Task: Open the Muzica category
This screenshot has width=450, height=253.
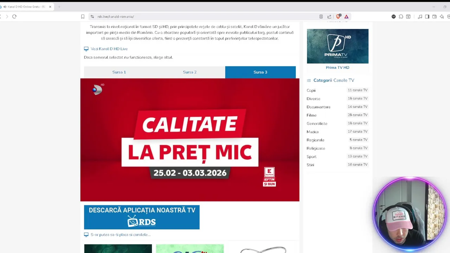Action: pos(313,132)
